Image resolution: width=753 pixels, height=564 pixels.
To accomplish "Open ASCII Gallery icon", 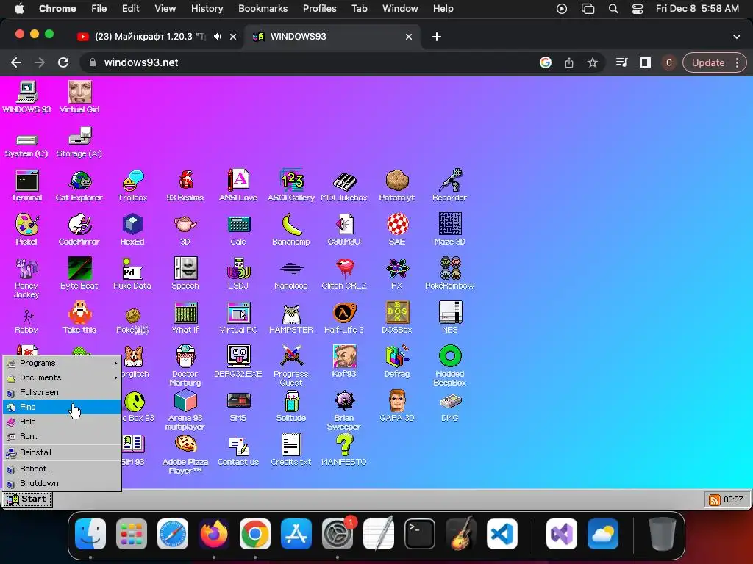I will [x=291, y=186].
